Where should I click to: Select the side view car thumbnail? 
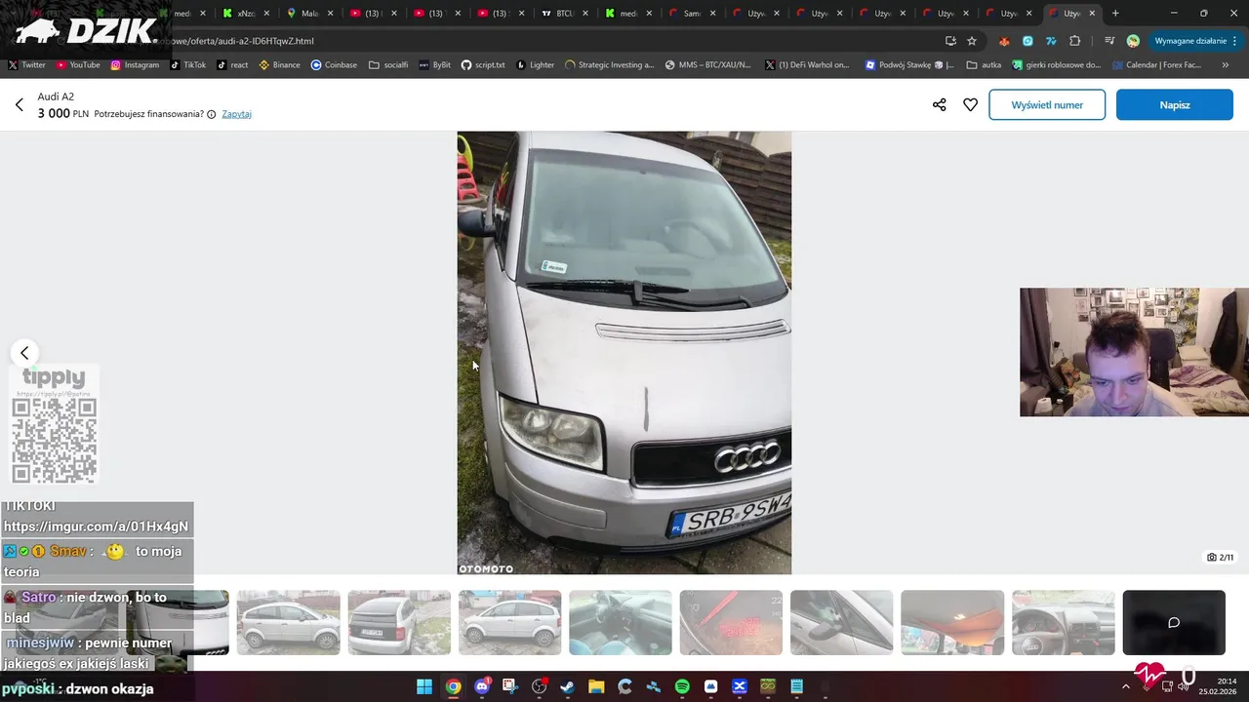point(288,622)
